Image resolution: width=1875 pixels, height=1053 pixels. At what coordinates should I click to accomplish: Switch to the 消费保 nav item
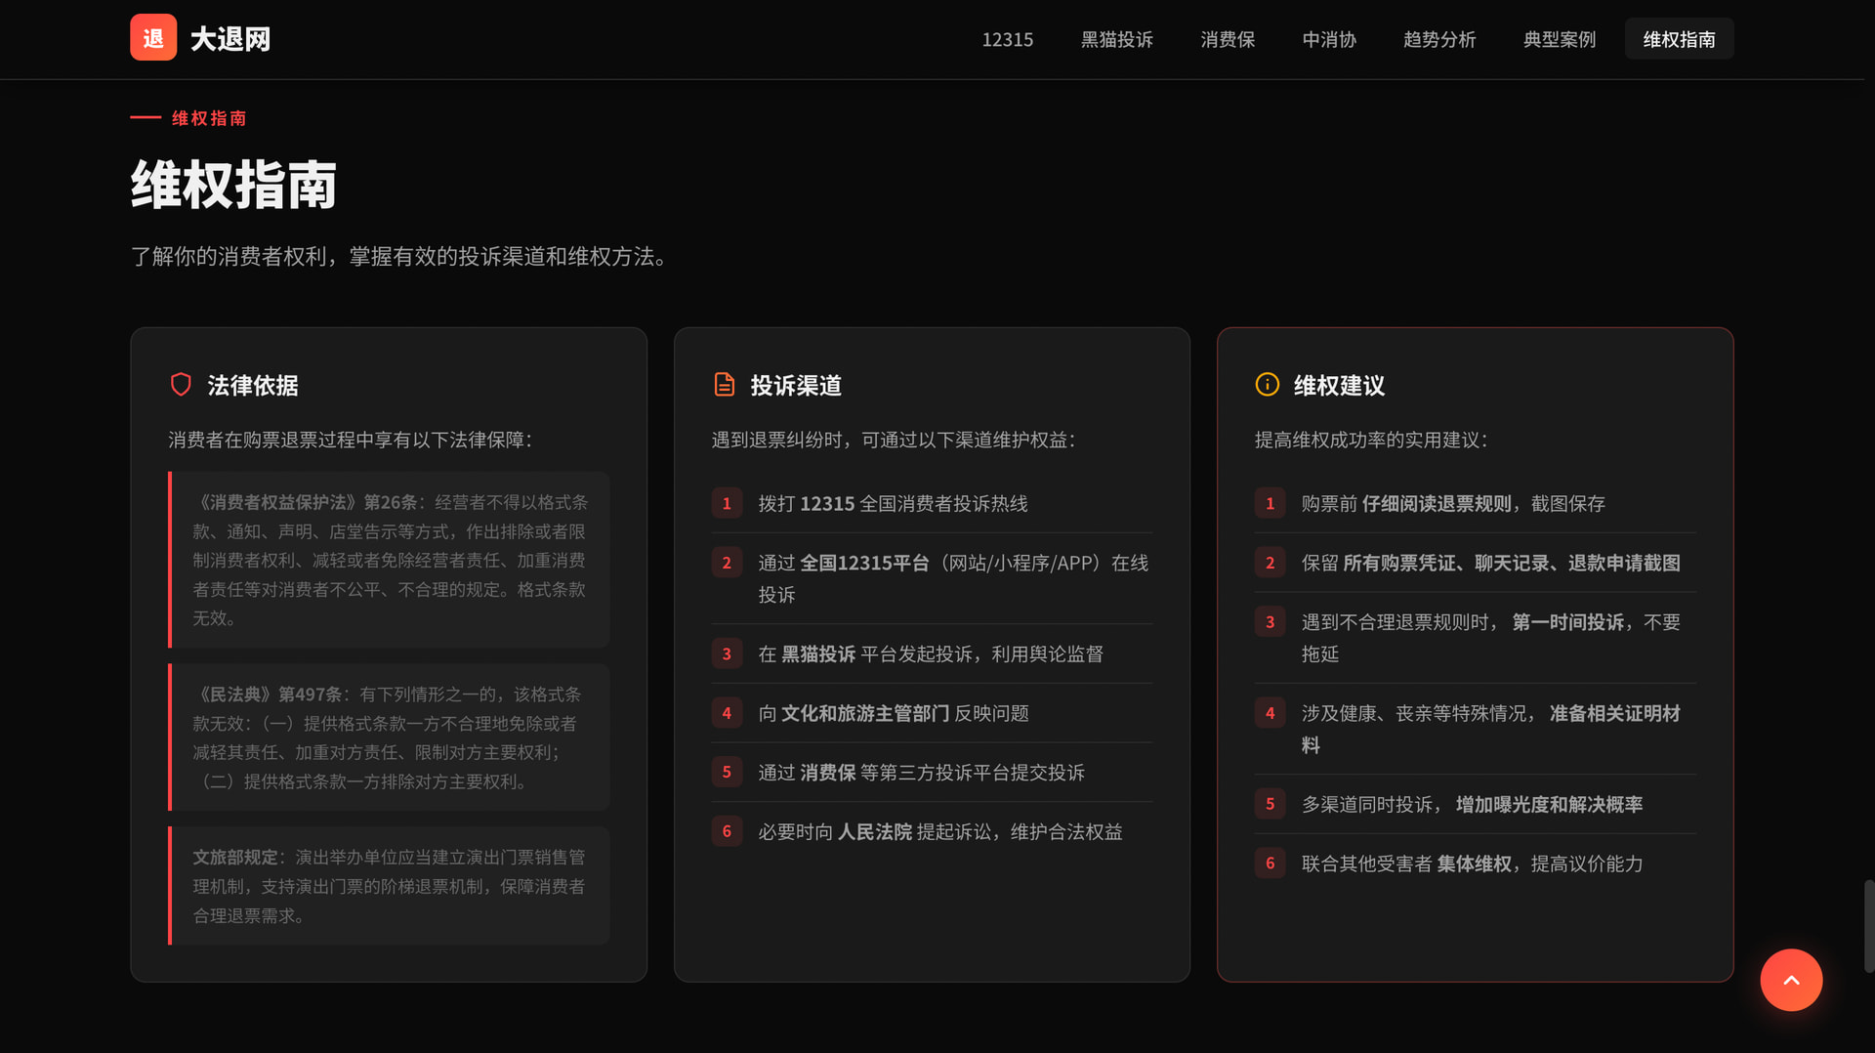click(x=1228, y=39)
